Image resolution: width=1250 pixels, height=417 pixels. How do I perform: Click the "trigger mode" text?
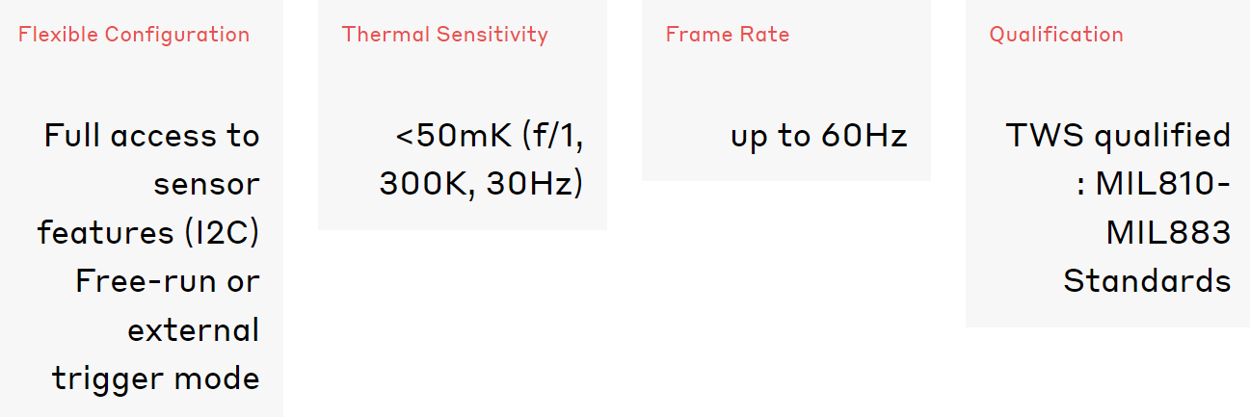[x=156, y=379]
